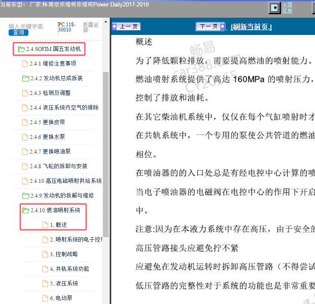Click the line starting 在共轨系统中
315x304 pixels.
(225, 135)
